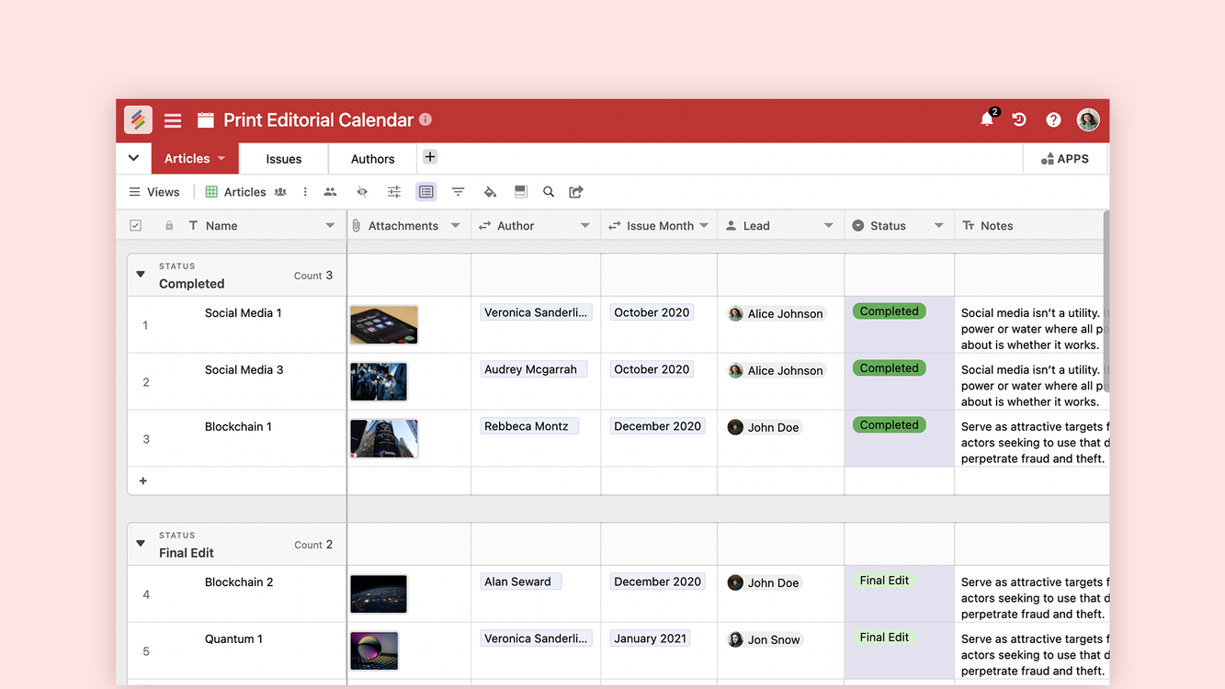Click the APPS button
The height and width of the screenshot is (689, 1225).
click(1065, 159)
